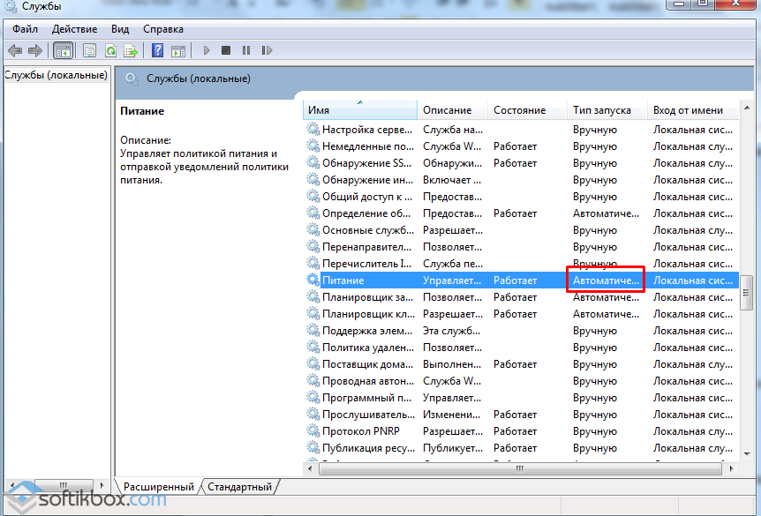Click the Export list toolbar icon

tap(131, 50)
